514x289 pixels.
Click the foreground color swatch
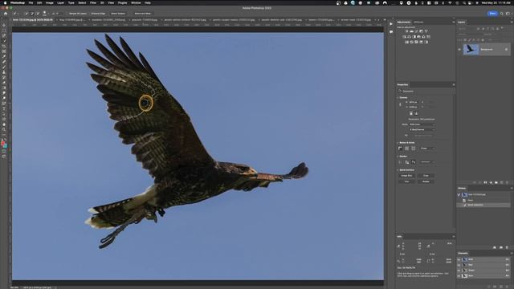3,143
